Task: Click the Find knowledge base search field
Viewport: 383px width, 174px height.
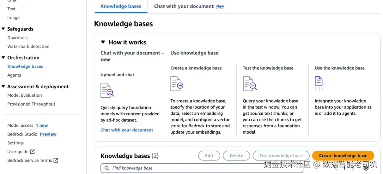Action: coord(202,168)
